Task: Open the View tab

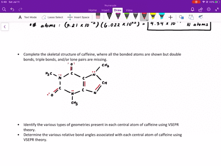Action: click(129, 10)
